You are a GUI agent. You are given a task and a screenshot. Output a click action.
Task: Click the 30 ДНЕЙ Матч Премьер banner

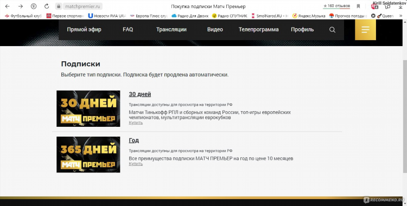88,109
